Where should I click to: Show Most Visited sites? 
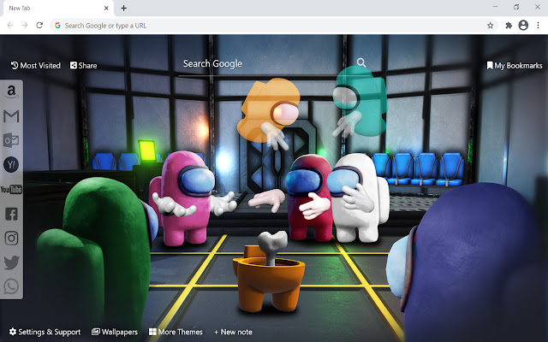pyautogui.click(x=36, y=66)
